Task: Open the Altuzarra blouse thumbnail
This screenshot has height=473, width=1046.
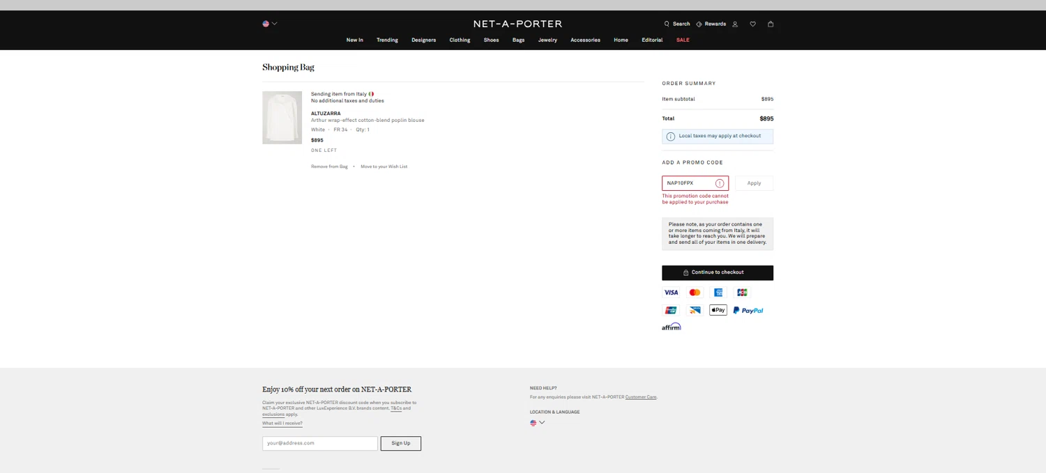Action: (282, 118)
